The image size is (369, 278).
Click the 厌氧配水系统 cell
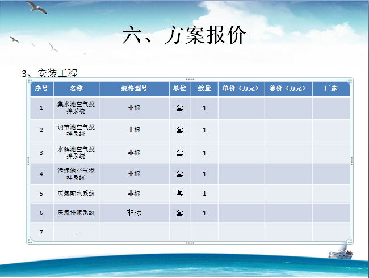click(77, 194)
